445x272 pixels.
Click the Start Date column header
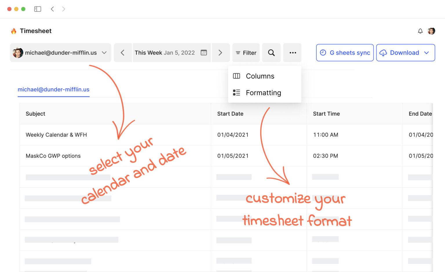(x=230, y=114)
